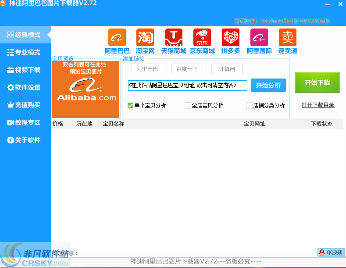Close the downloader window
The image size is (346, 268).
[x=340, y=4]
